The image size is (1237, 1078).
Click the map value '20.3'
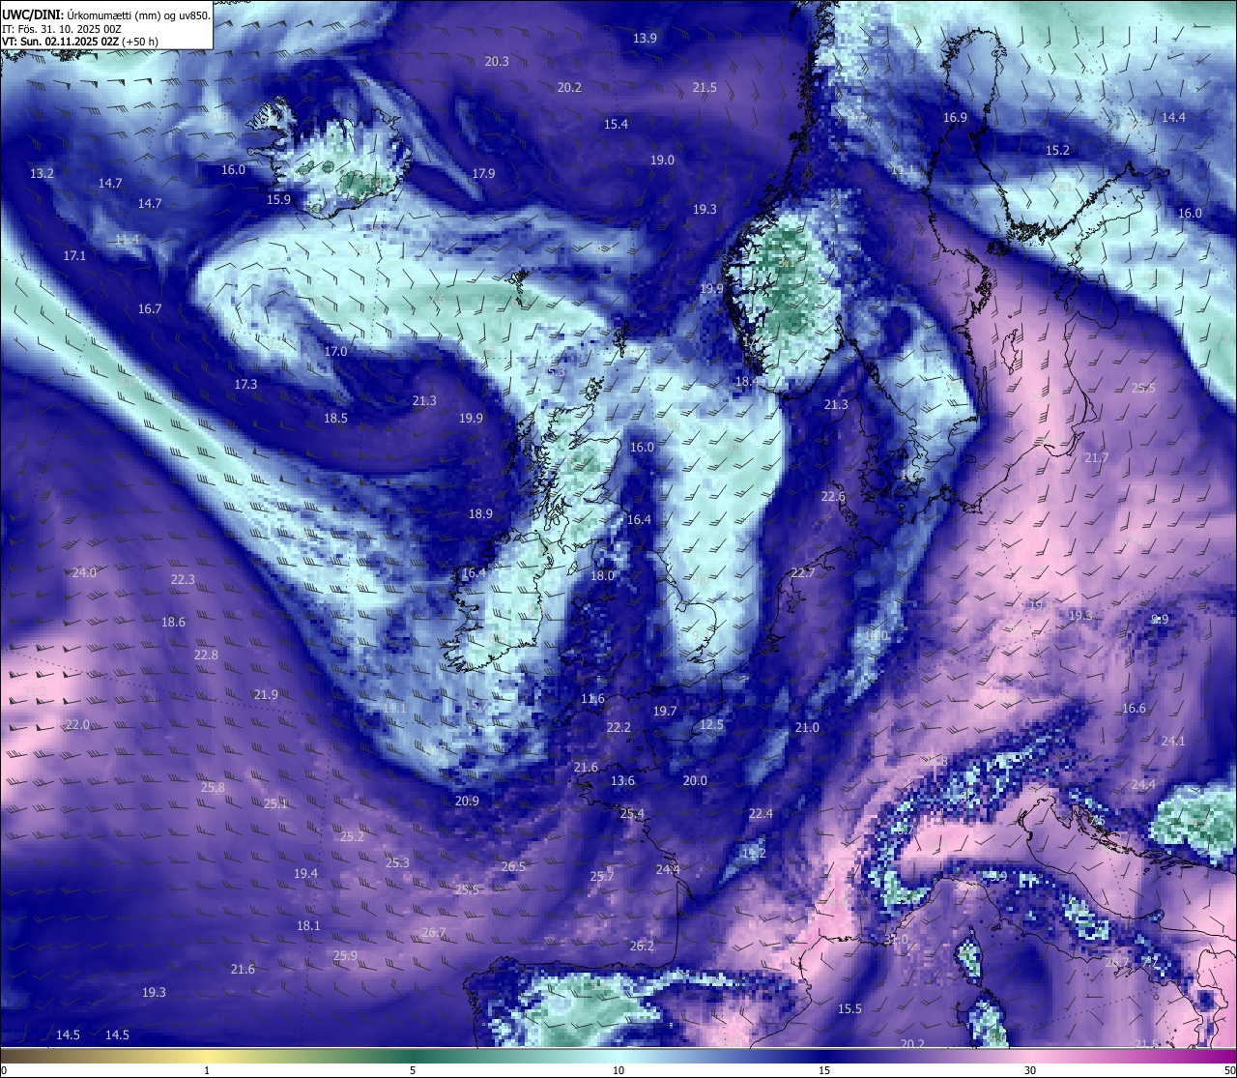click(497, 61)
